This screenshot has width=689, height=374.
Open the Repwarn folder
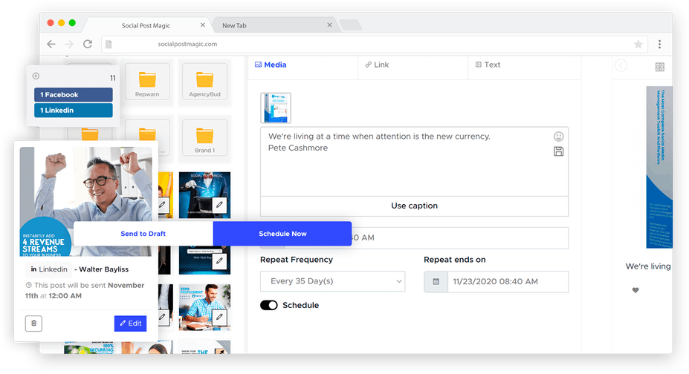point(147,81)
